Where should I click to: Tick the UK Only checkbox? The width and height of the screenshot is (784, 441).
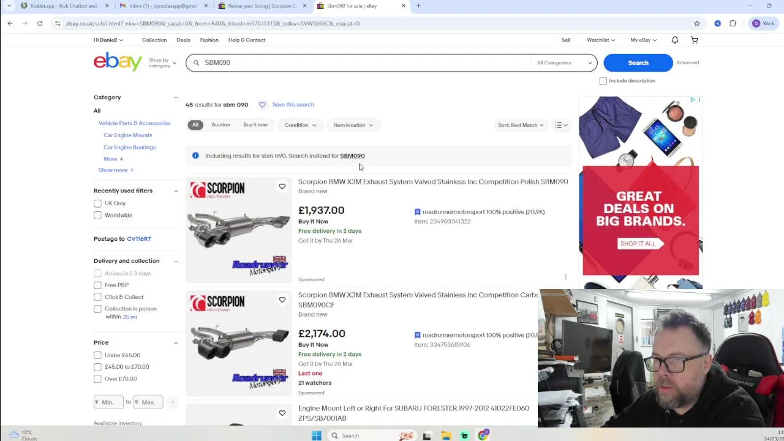click(x=97, y=203)
